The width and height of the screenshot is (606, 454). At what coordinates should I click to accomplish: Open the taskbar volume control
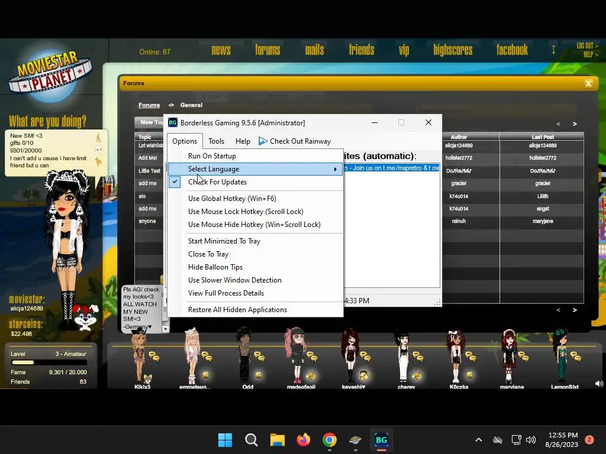531,440
